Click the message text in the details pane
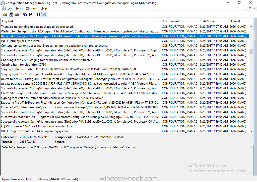 [x=69, y=147]
